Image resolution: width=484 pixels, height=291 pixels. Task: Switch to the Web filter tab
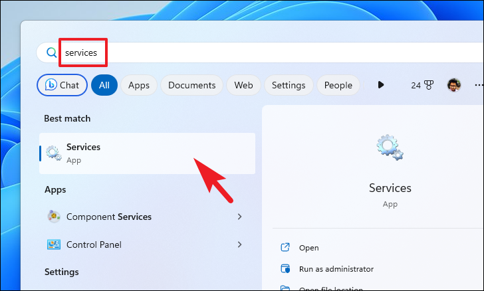(243, 85)
